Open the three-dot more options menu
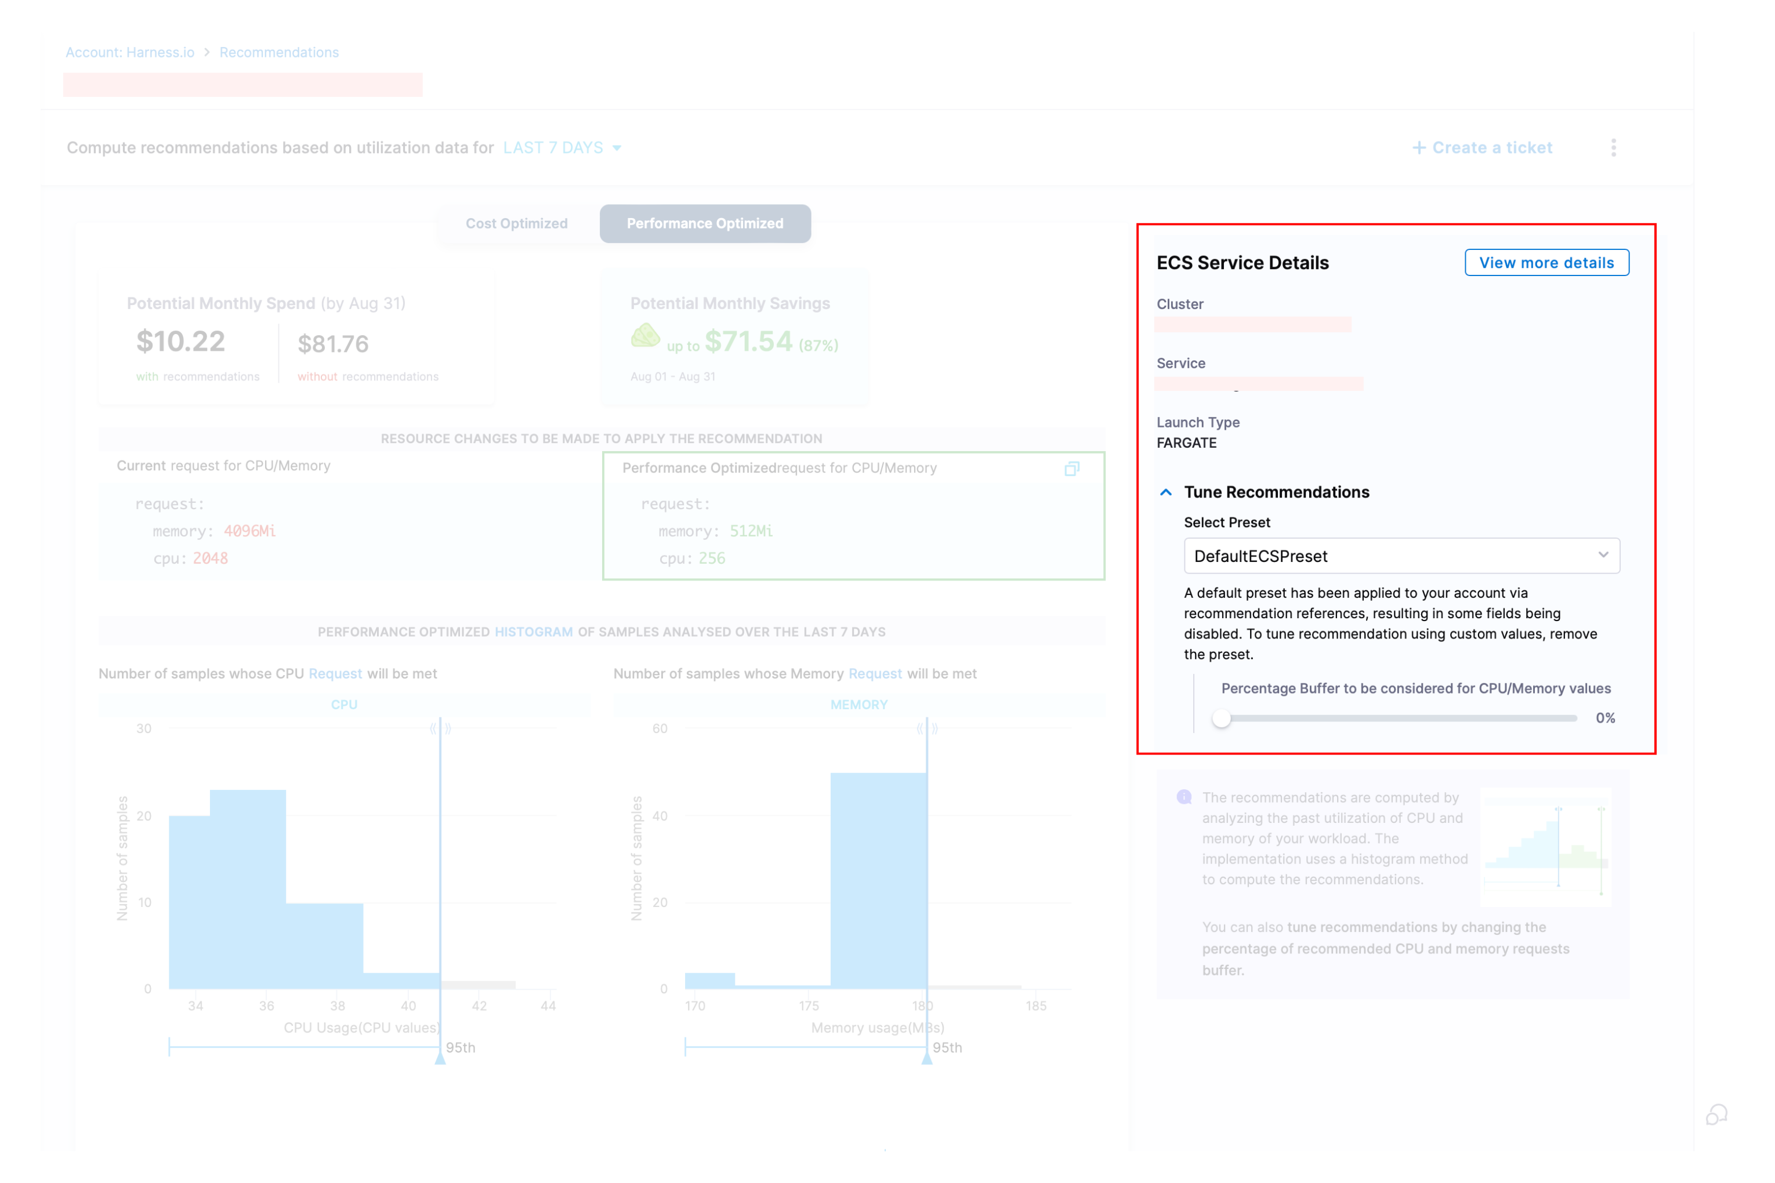 pyautogui.click(x=1614, y=148)
